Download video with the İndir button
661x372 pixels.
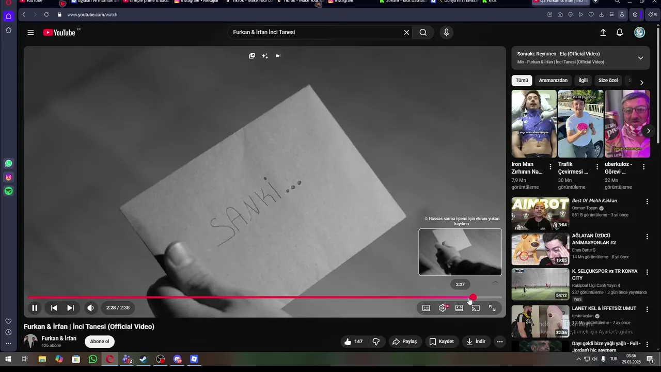[x=476, y=342]
